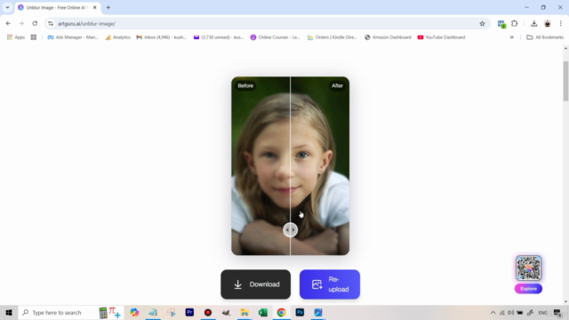Open the Apps bookmark shortcut
The image size is (569, 320).
16,37
